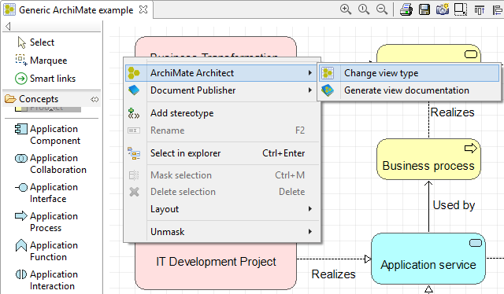The width and height of the screenshot is (504, 294).
Task: Click the partly hidden Product palette item
Action: point(47,108)
